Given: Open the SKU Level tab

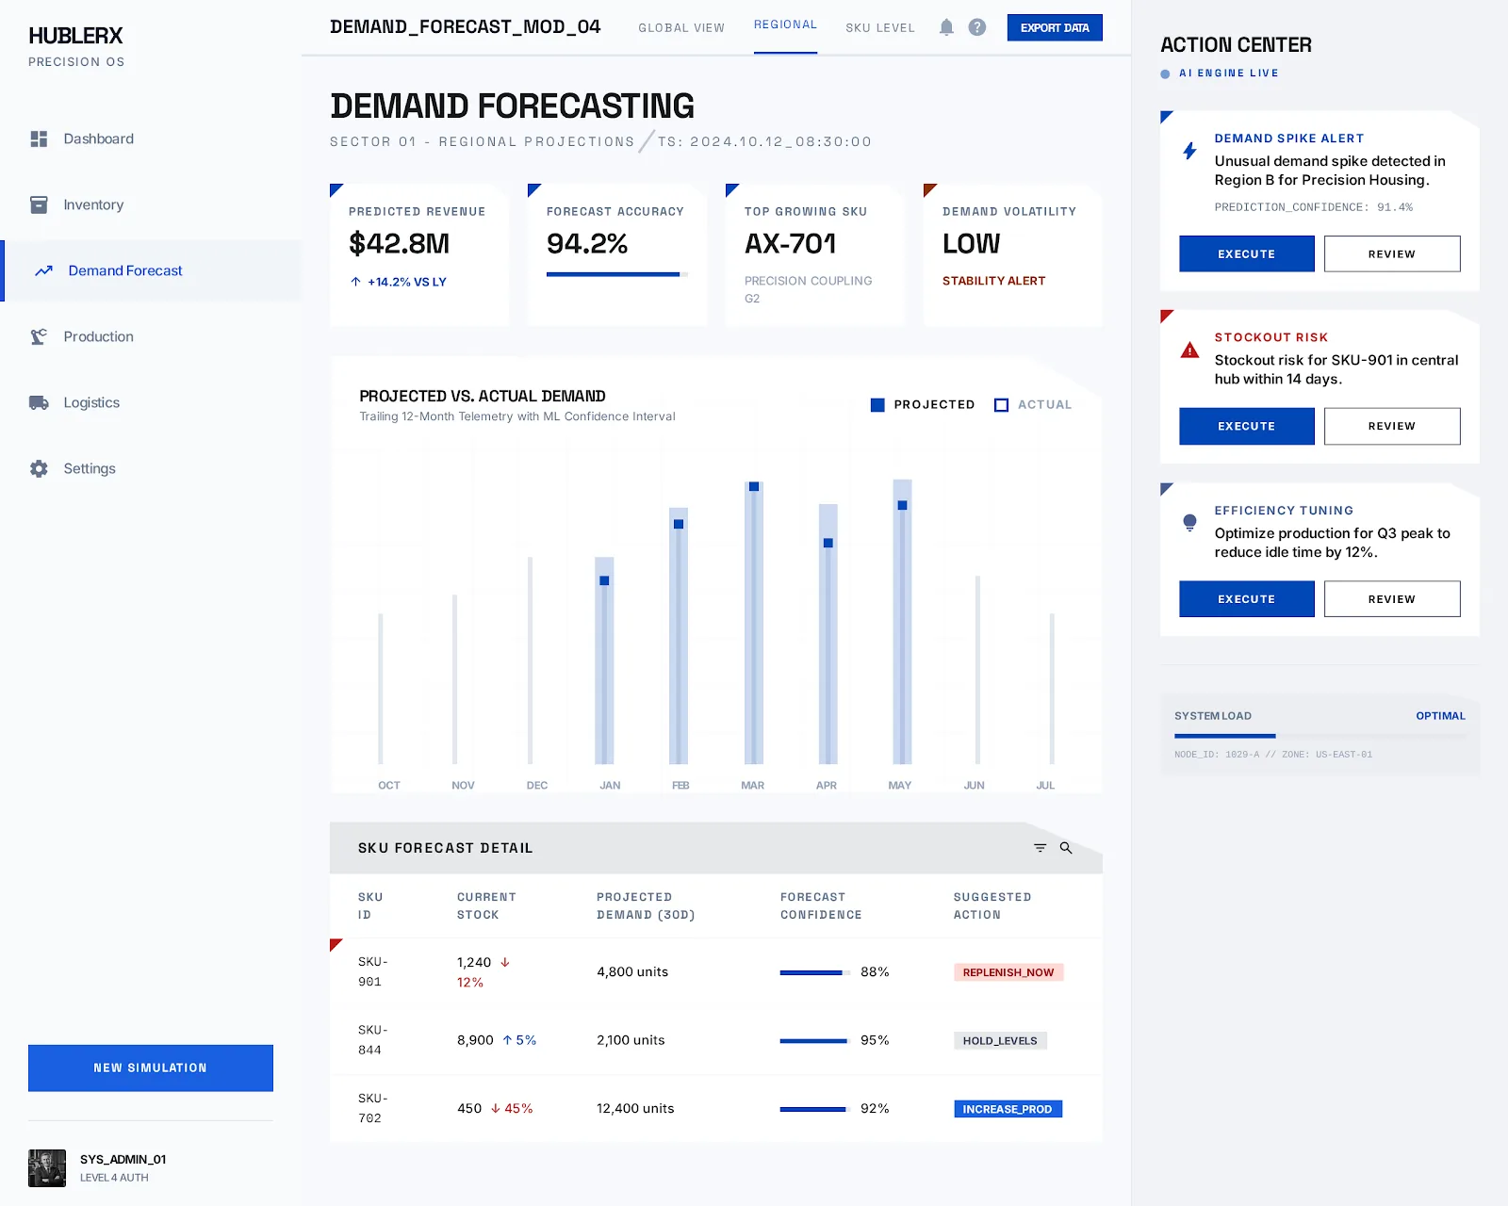Looking at the screenshot, I should click(x=880, y=28).
